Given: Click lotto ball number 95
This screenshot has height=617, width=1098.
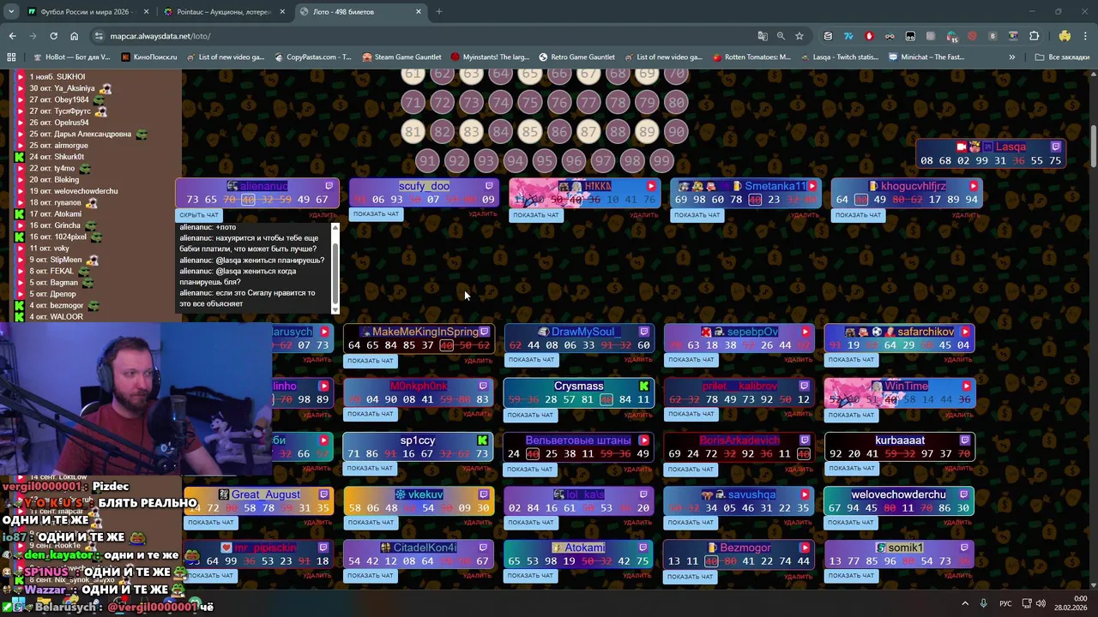Looking at the screenshot, I should click(x=544, y=161).
